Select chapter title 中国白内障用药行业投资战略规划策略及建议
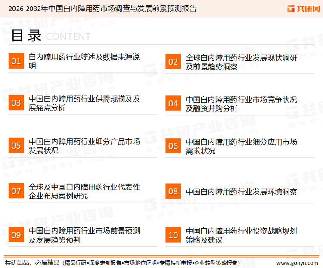 [241, 235]
